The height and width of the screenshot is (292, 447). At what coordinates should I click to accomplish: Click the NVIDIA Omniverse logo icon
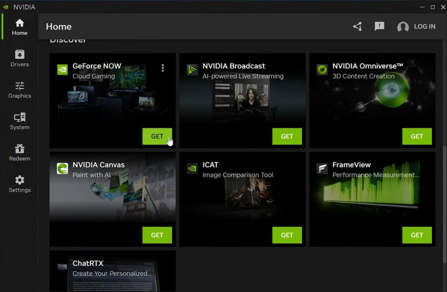pyautogui.click(x=322, y=70)
